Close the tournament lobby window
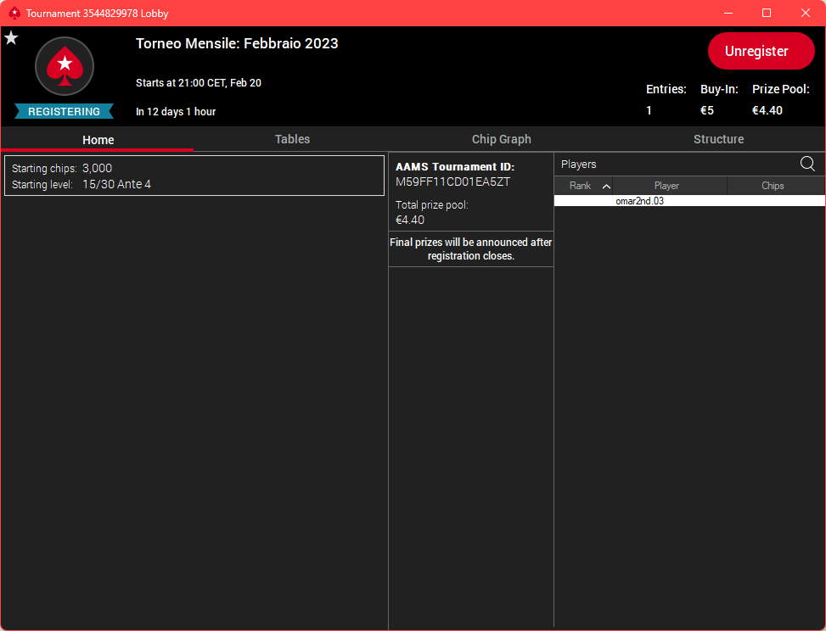 click(806, 14)
